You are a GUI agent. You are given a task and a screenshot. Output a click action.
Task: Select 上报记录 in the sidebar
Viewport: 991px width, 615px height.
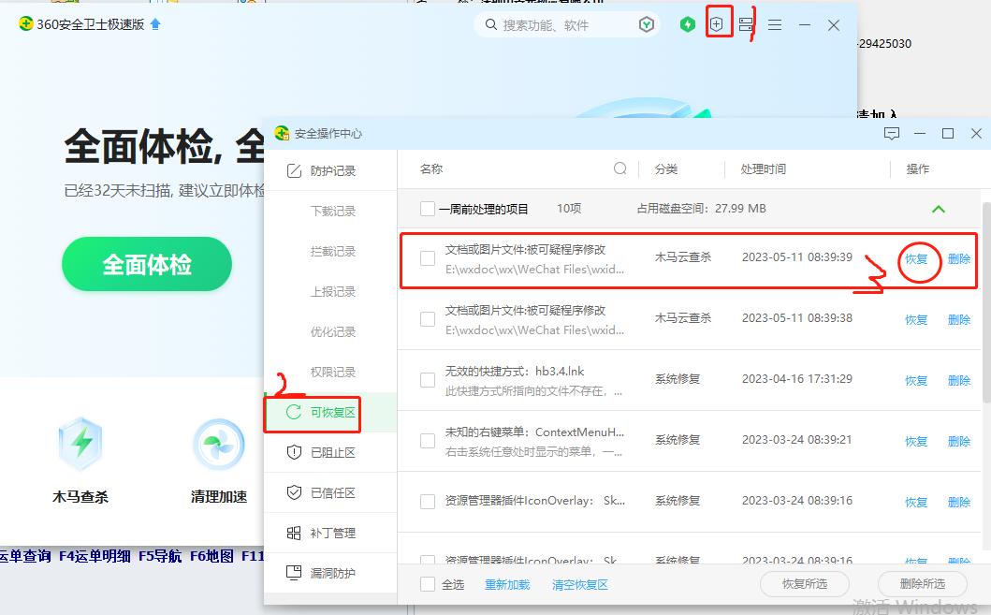tap(332, 291)
